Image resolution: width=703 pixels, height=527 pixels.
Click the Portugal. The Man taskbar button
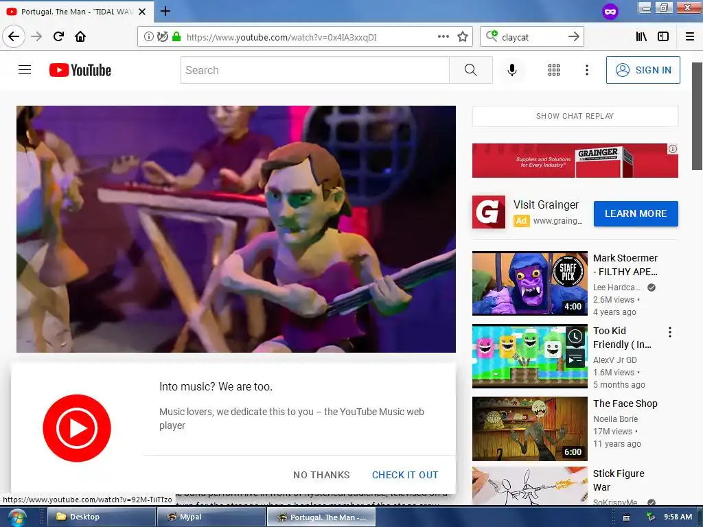click(321, 517)
